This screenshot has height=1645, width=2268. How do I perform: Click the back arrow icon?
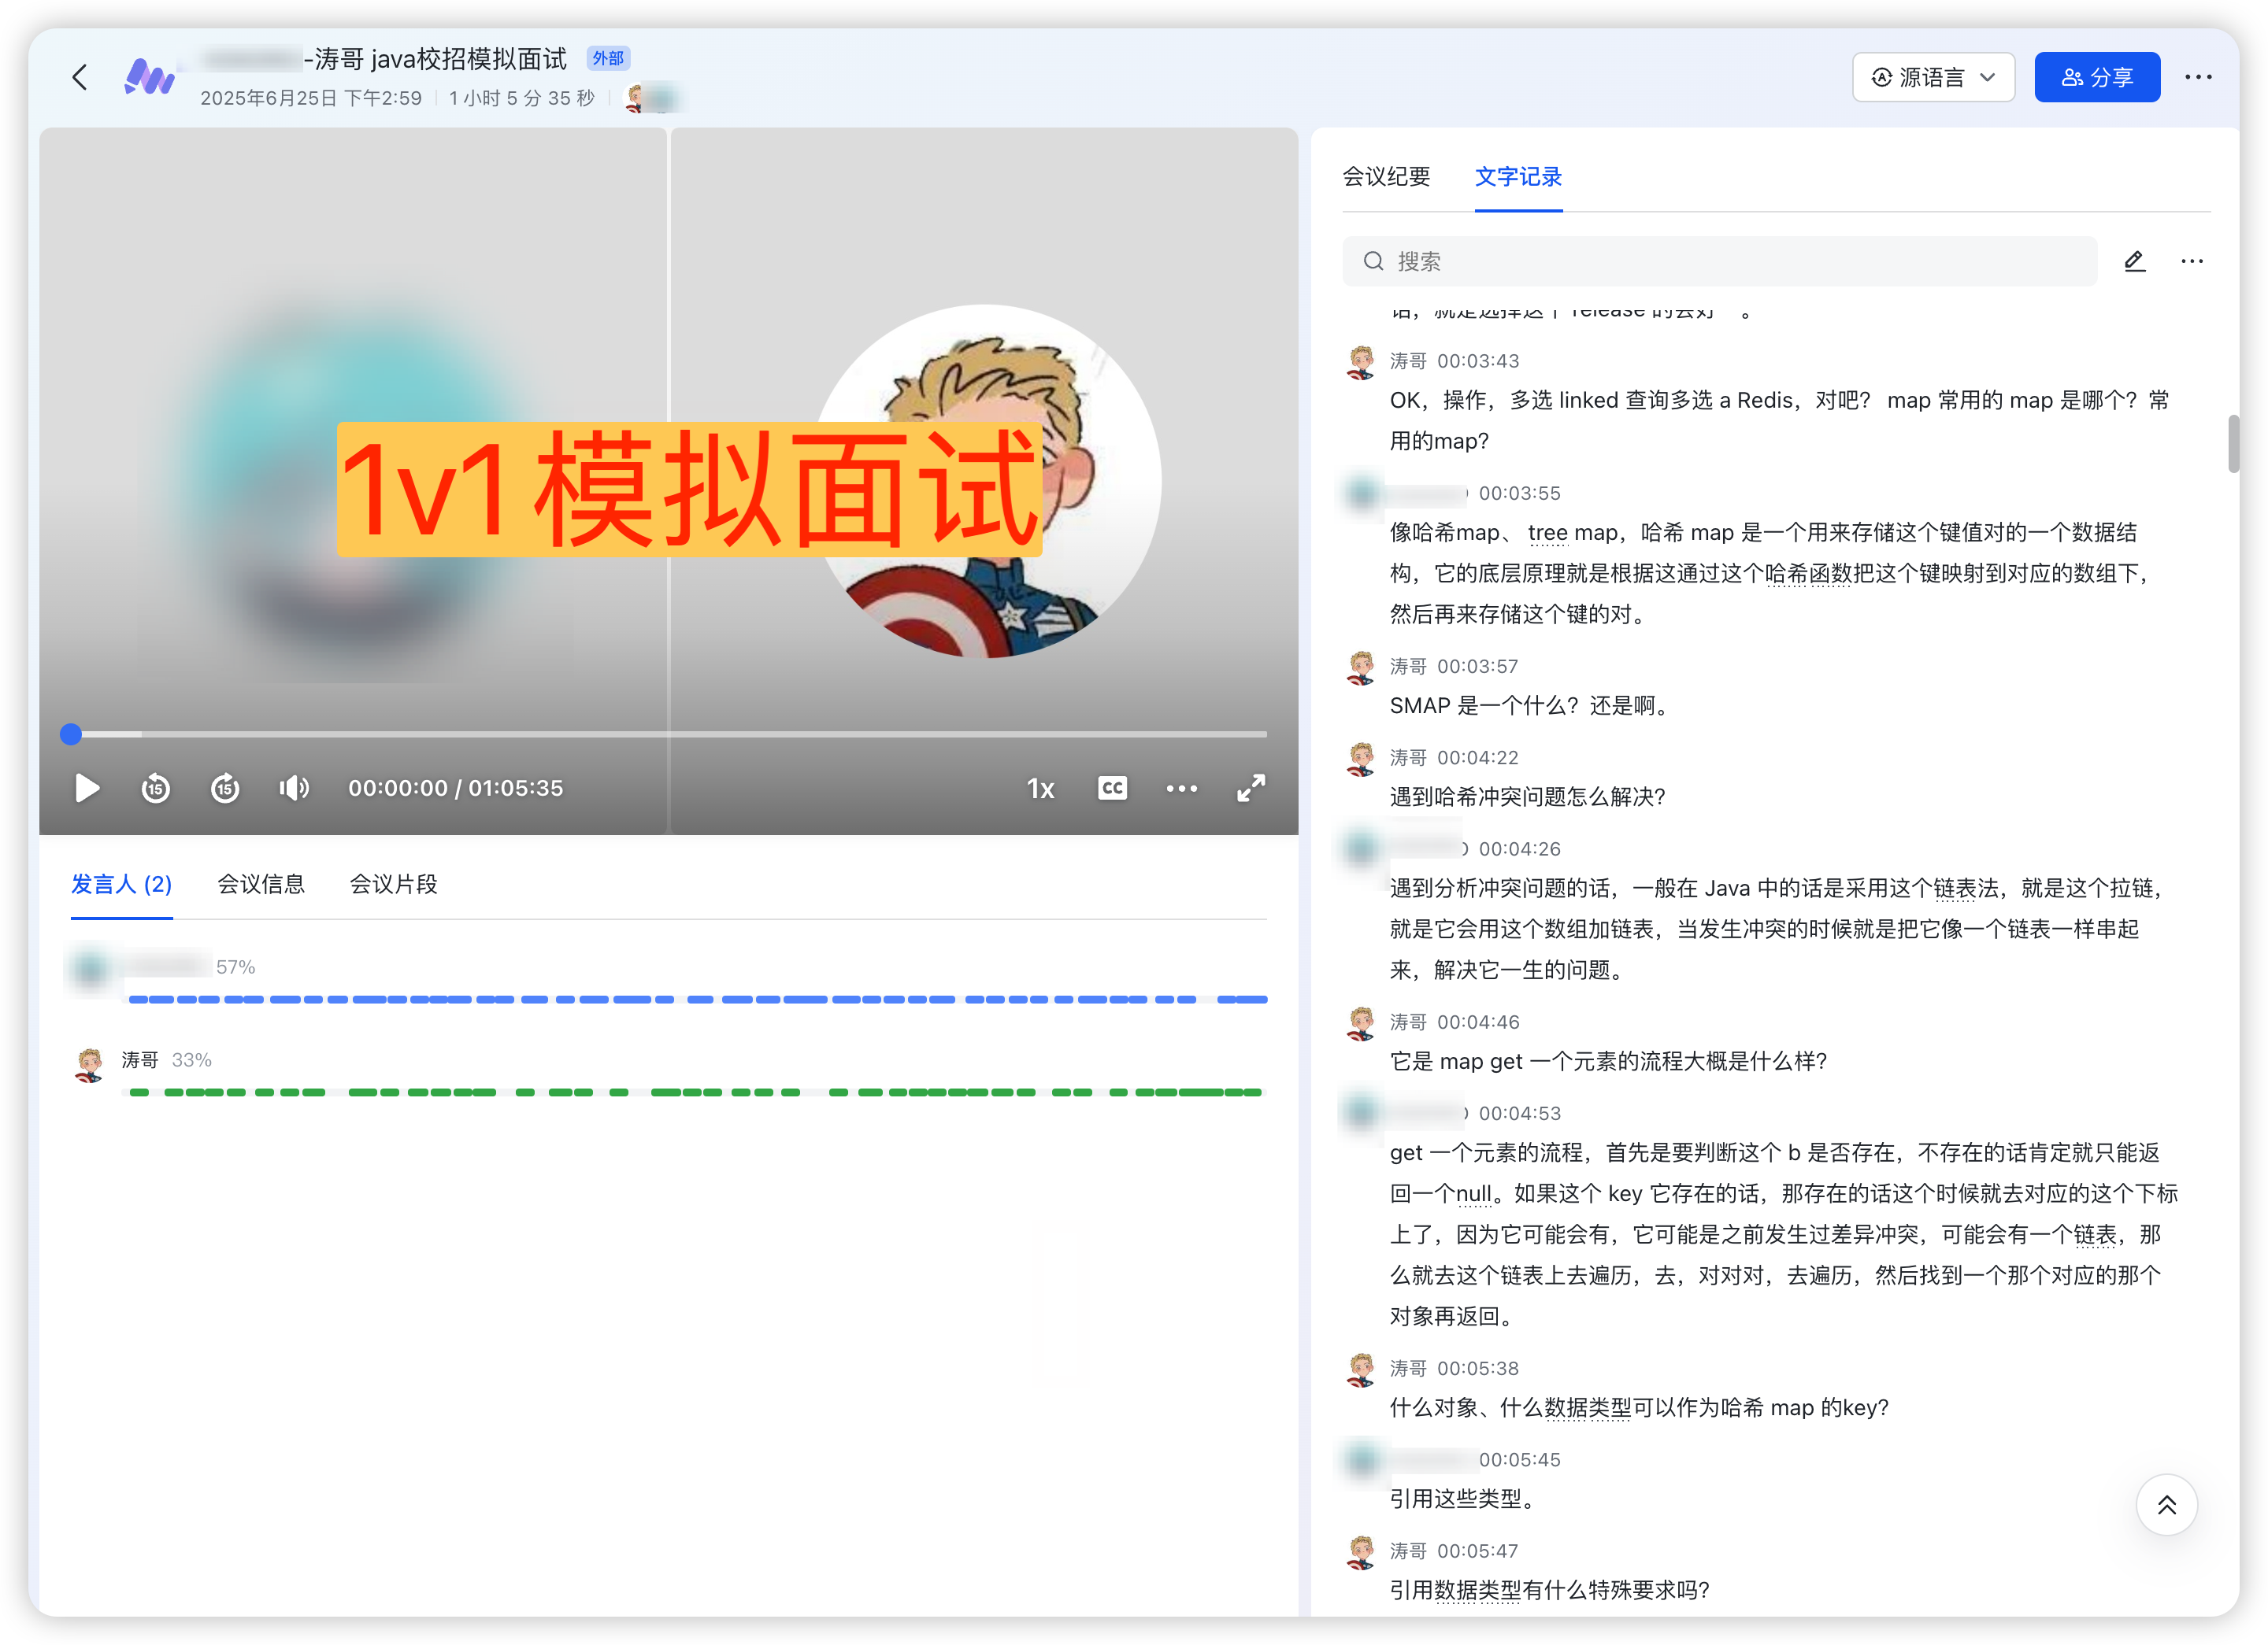tap(80, 77)
